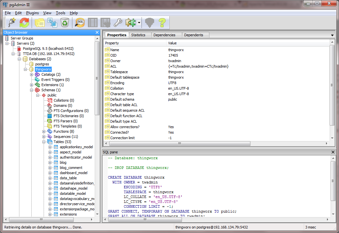Viewport: 339px width, 233px height.
Task: Click the Create new object toolbar icon
Action: (52, 23)
